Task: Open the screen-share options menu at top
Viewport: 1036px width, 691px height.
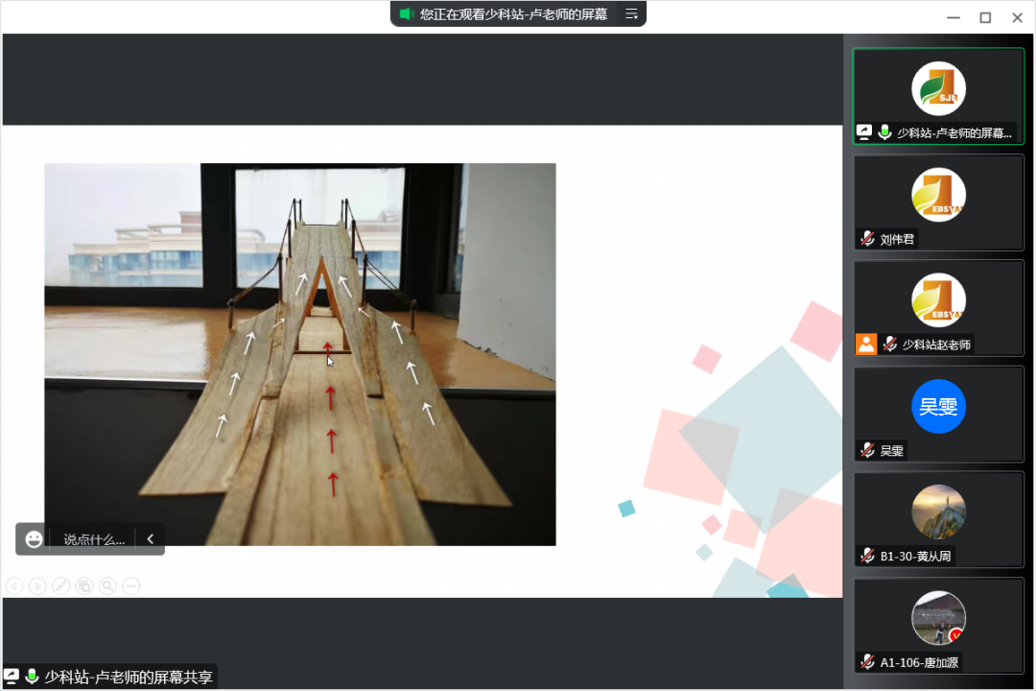Action: 631,14
